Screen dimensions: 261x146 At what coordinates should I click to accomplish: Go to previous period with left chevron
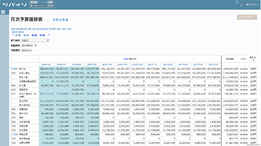[x=13, y=35]
